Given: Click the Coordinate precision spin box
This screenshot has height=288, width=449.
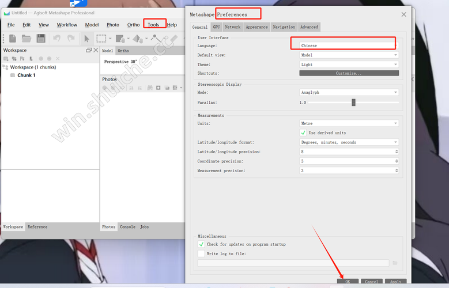Looking at the screenshot, I should pos(349,161).
